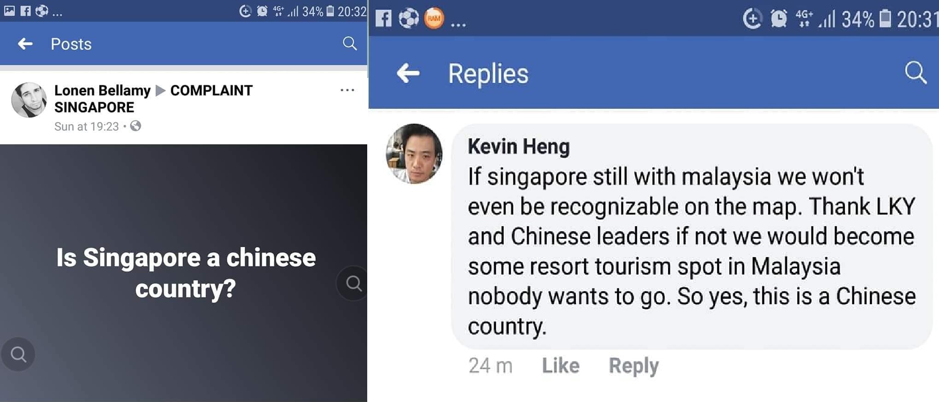Open search on the Replies header

click(916, 72)
